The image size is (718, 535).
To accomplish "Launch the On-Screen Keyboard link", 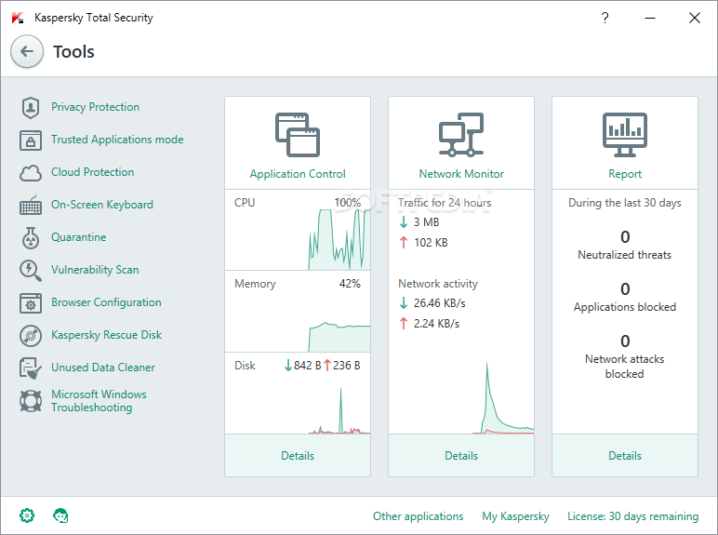I will (102, 205).
